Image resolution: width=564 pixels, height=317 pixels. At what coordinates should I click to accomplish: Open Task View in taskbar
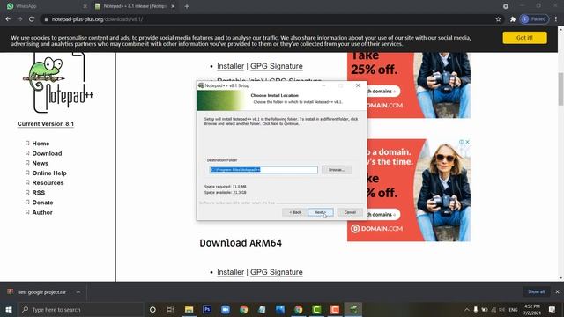pos(170,309)
